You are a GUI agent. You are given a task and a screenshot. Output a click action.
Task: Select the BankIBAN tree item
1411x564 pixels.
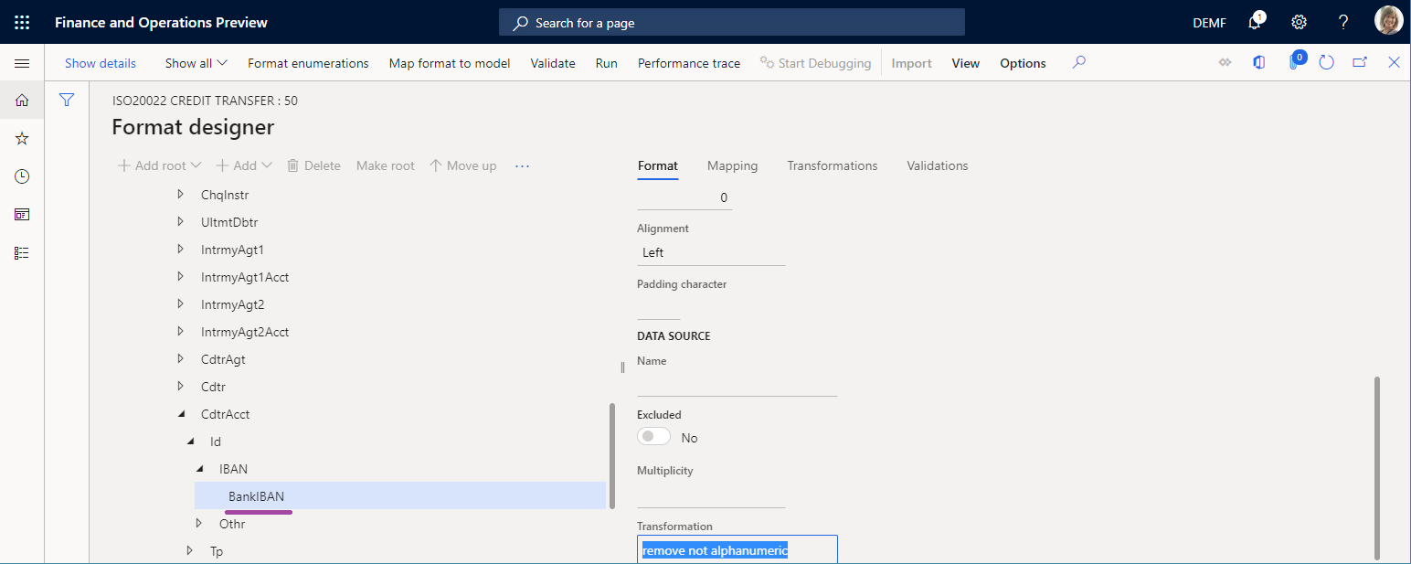pos(256,496)
